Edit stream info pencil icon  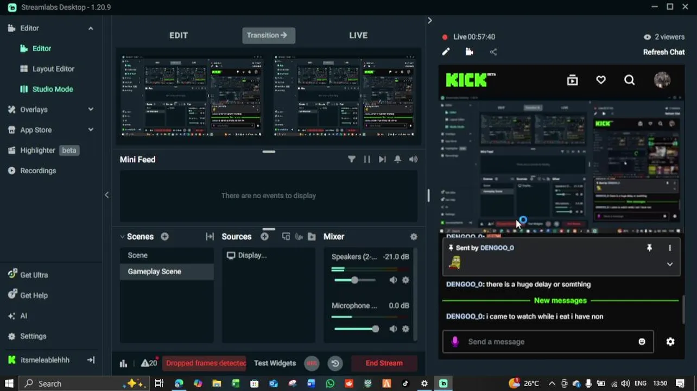click(x=446, y=52)
